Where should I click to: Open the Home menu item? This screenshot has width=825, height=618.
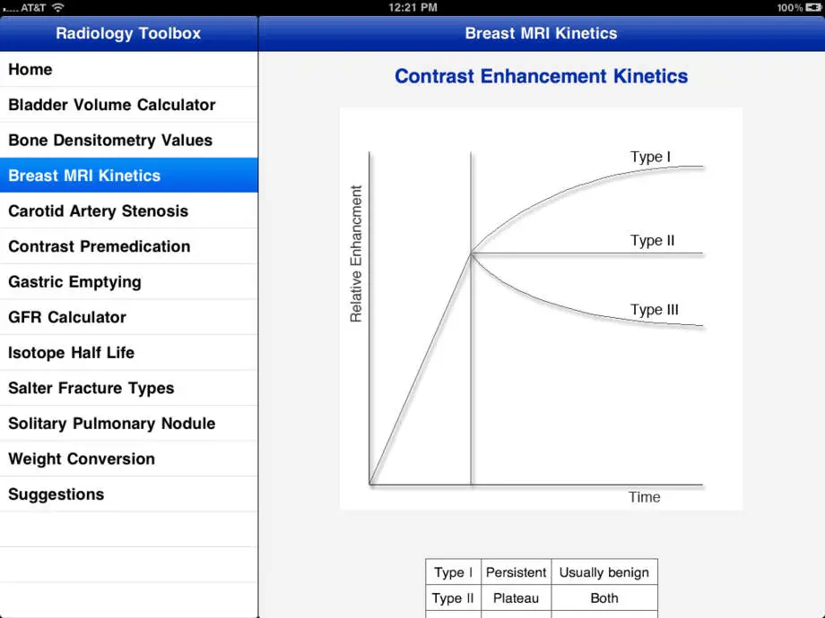point(129,69)
